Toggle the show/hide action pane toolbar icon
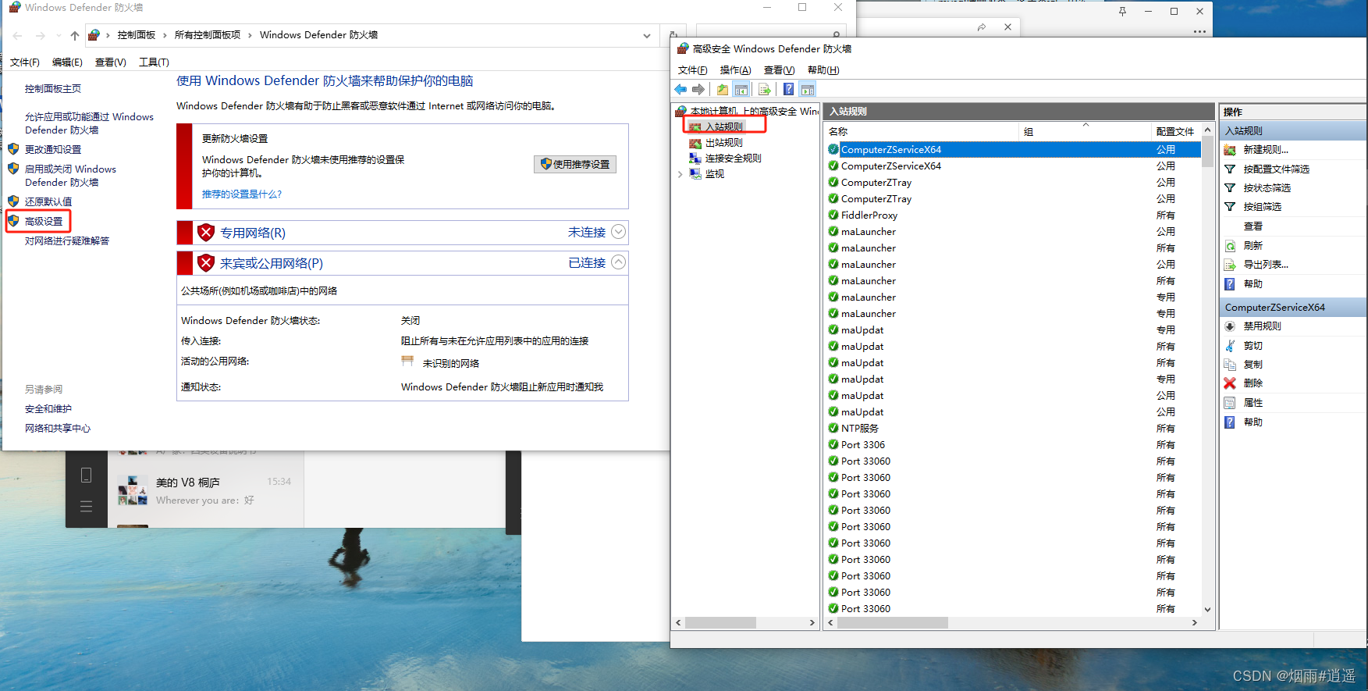Image resolution: width=1368 pixels, height=691 pixels. tap(808, 89)
